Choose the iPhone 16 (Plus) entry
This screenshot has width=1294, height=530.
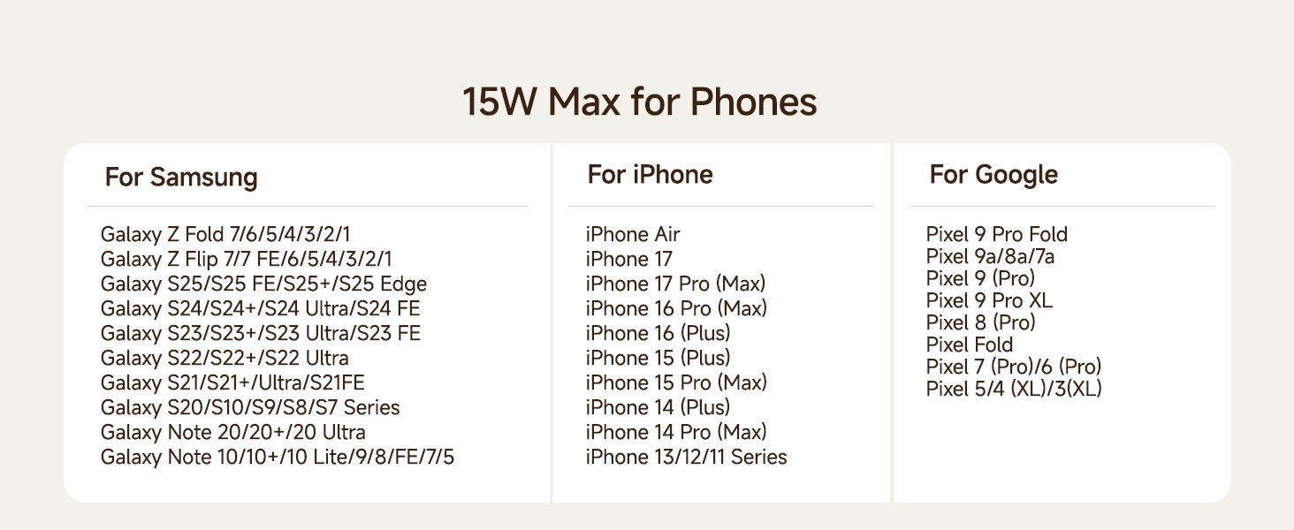658,334
